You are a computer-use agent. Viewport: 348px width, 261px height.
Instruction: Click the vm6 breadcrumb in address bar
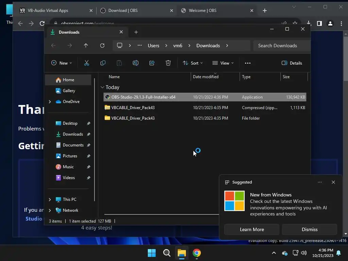[177, 46]
